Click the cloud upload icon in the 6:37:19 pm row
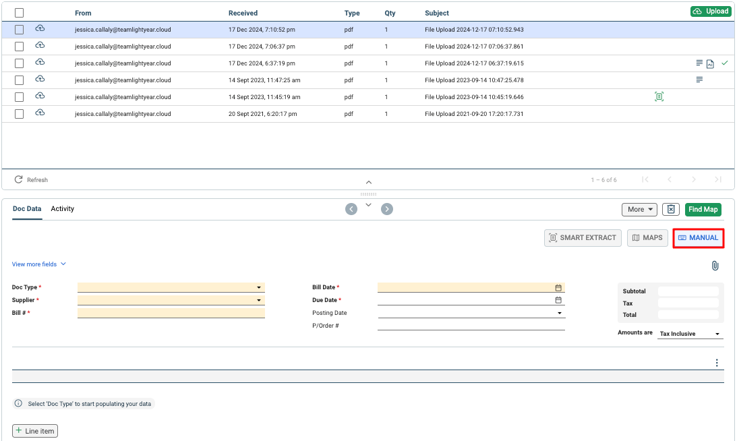The image size is (737, 441). tap(40, 63)
